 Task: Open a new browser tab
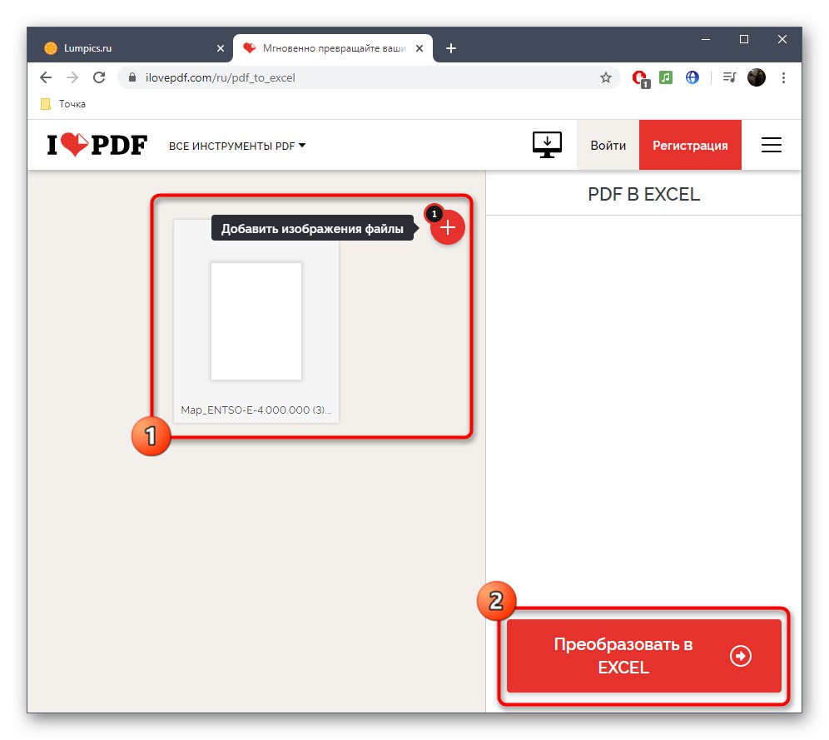(x=451, y=47)
